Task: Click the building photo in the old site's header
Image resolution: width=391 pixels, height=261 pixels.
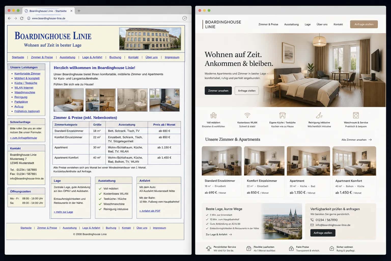Action: (150, 39)
